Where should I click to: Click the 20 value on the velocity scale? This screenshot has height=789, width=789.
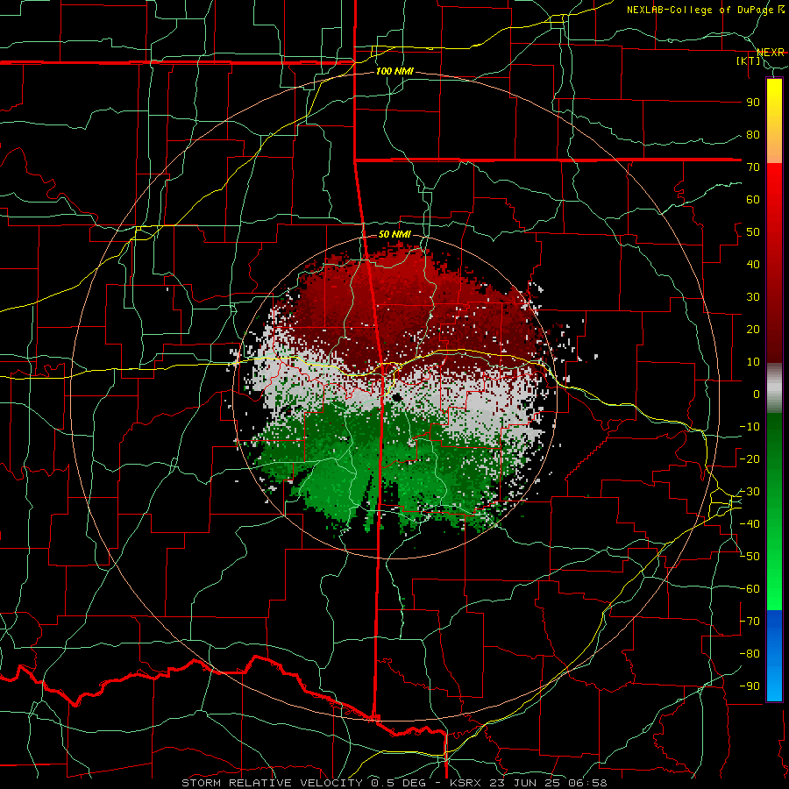point(753,329)
